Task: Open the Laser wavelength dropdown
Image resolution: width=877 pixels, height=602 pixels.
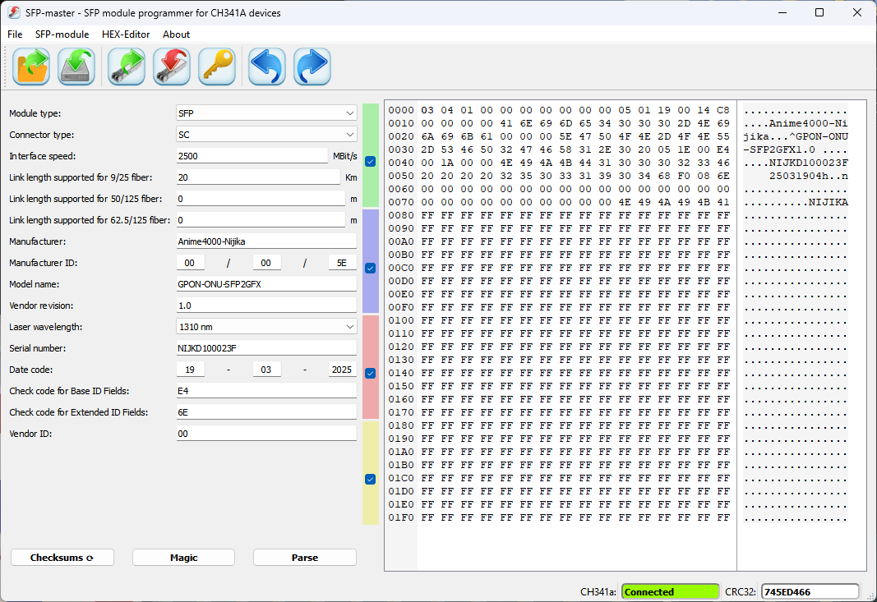Action: coord(266,326)
